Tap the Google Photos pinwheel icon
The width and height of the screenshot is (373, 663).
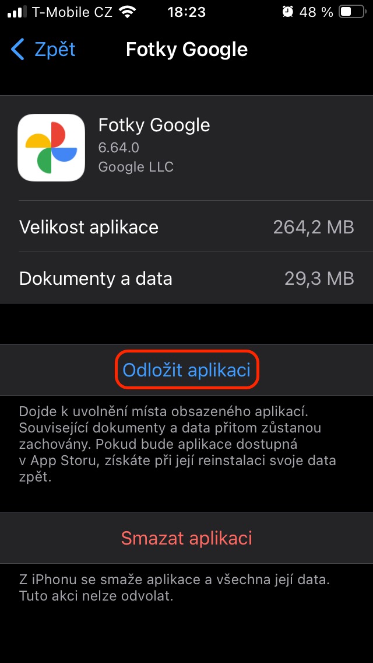(x=51, y=148)
